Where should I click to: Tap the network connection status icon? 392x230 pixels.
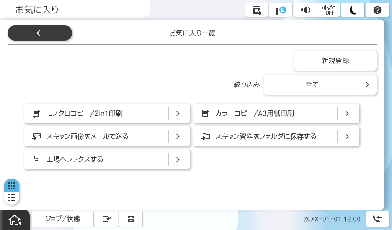click(281, 10)
